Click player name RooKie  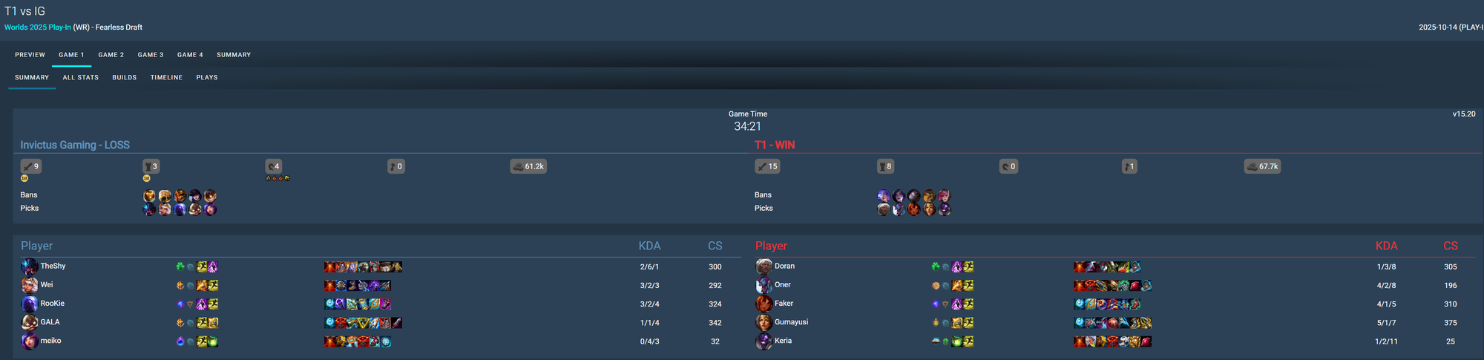click(x=53, y=304)
